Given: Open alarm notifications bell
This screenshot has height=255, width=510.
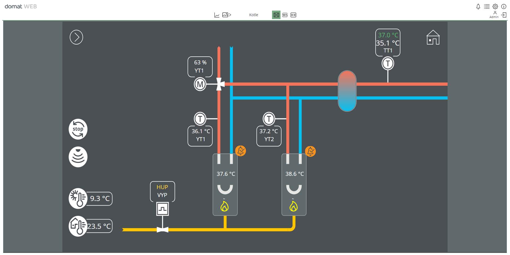Looking at the screenshot, I should 478,7.
